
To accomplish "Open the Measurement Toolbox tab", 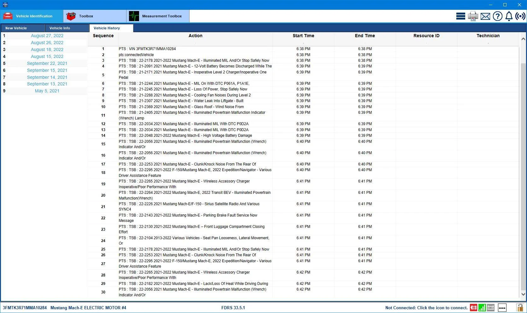I will coord(158,16).
